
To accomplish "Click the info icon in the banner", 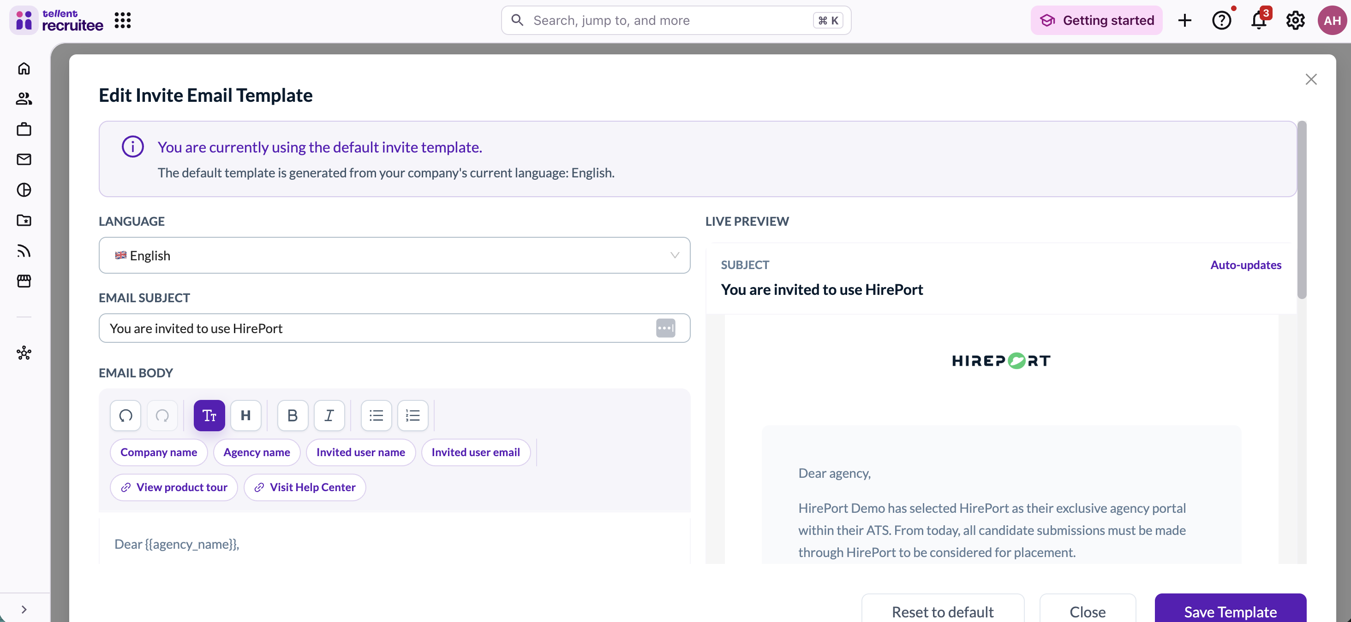I will 133,147.
